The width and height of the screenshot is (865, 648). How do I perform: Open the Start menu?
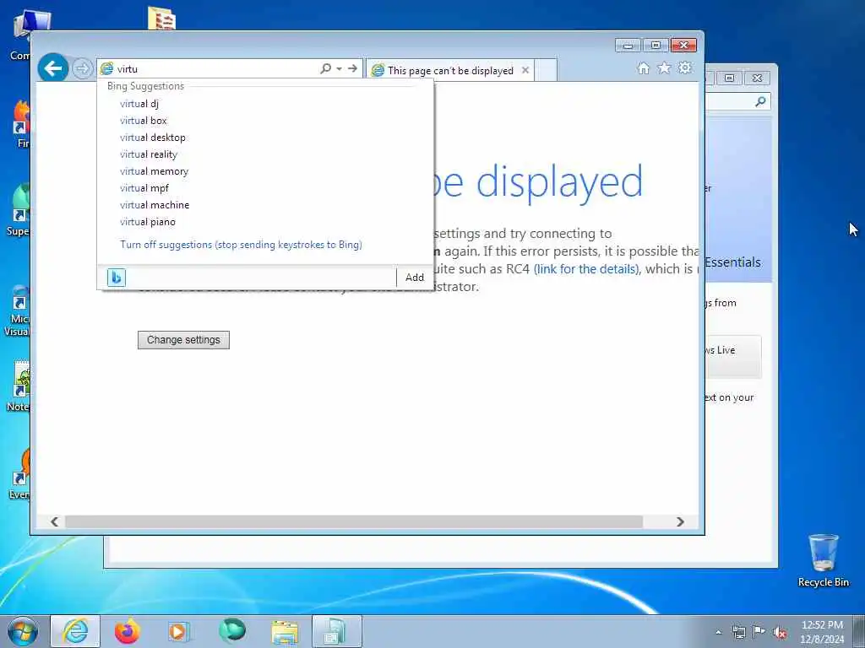[x=23, y=631]
